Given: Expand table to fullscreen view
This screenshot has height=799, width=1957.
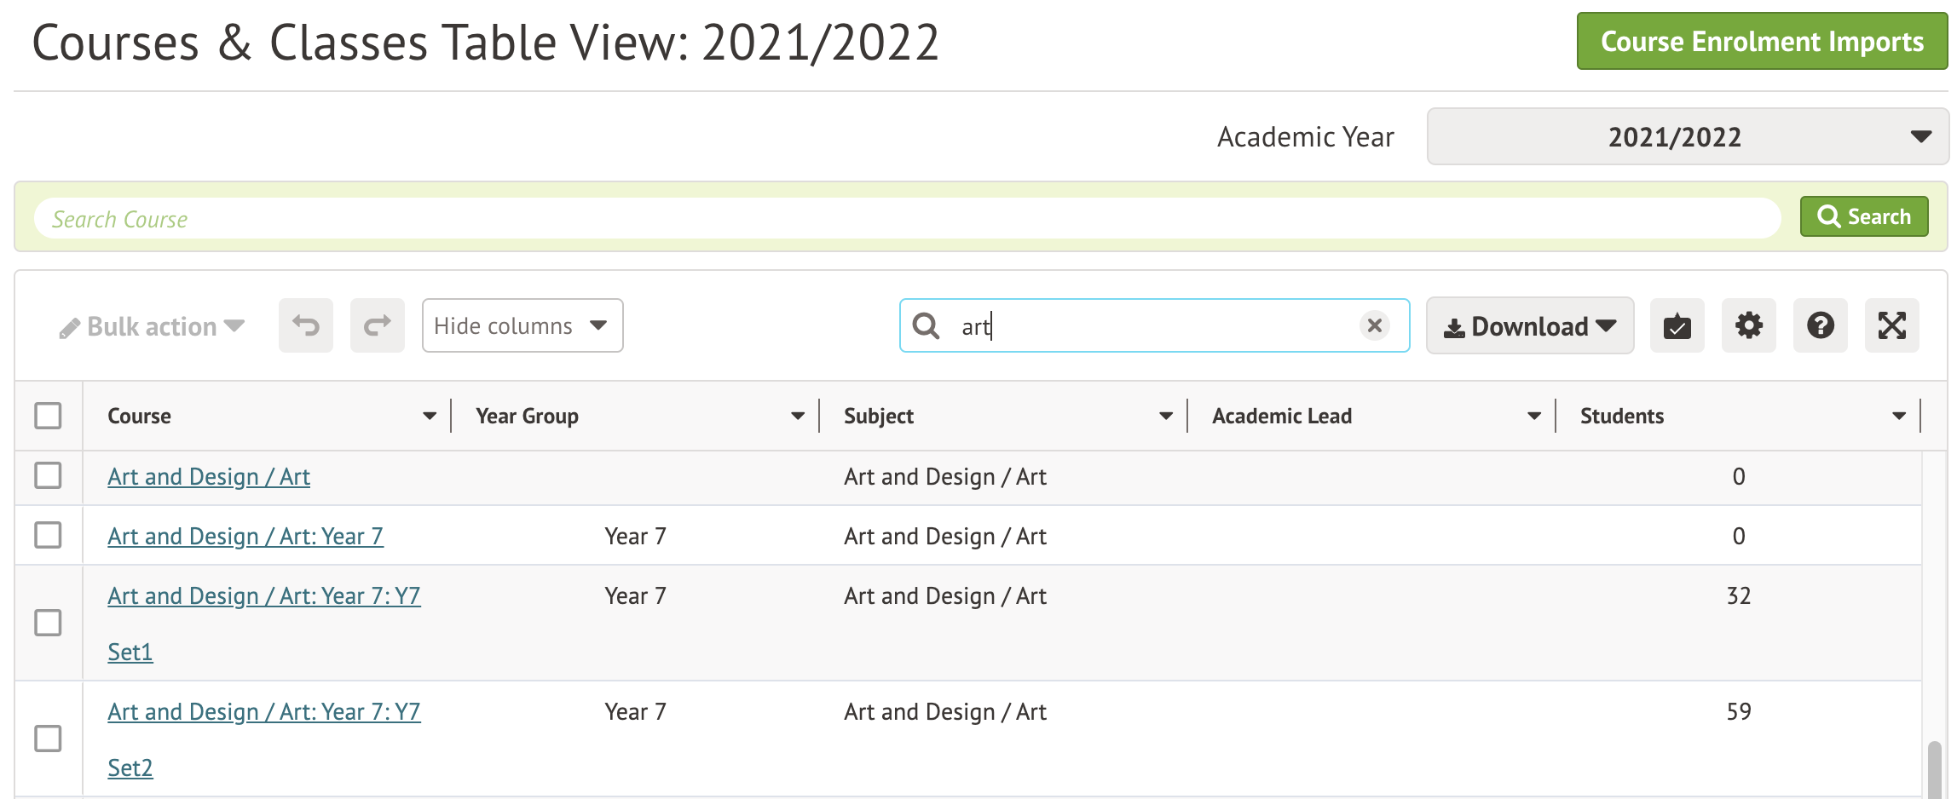Looking at the screenshot, I should (1891, 325).
